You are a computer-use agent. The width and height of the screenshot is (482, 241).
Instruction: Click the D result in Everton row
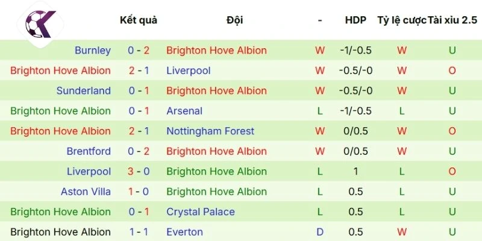click(320, 232)
